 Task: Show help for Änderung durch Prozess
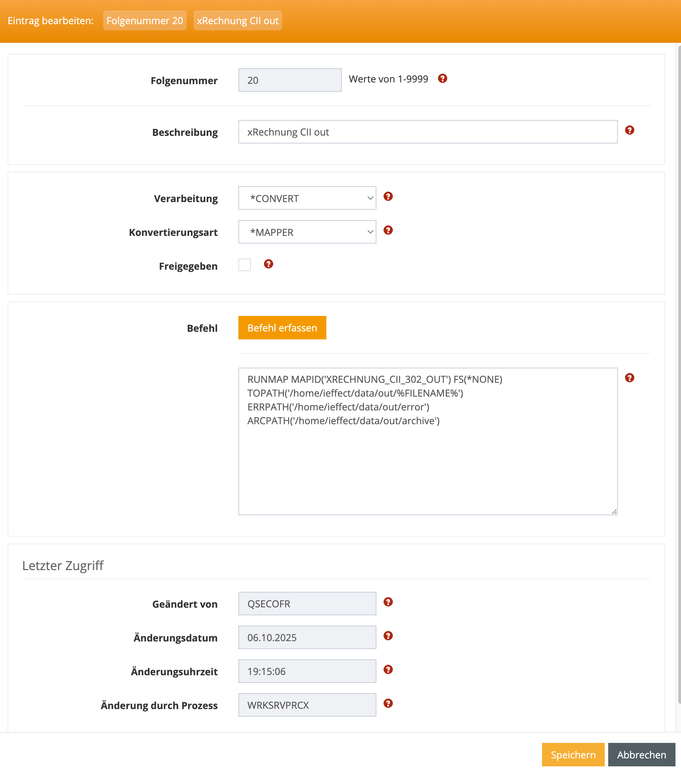[x=388, y=703]
